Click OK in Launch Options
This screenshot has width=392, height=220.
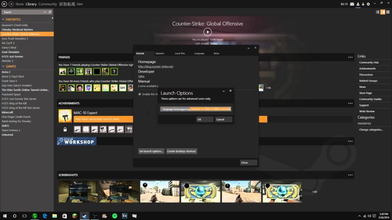(x=205, y=120)
